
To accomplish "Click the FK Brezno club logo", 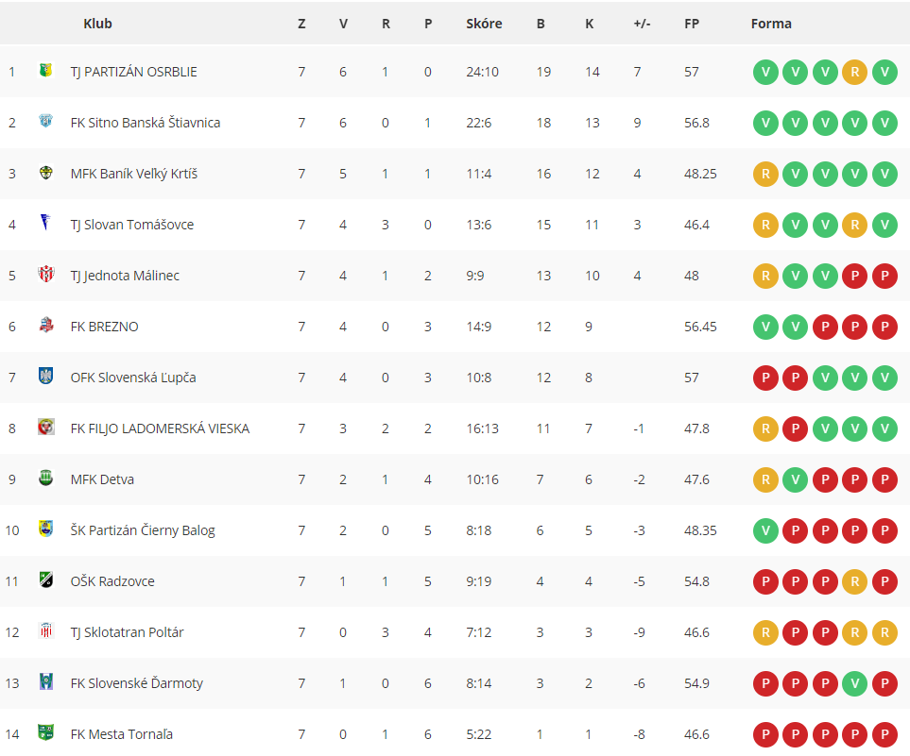I will pyautogui.click(x=46, y=326).
